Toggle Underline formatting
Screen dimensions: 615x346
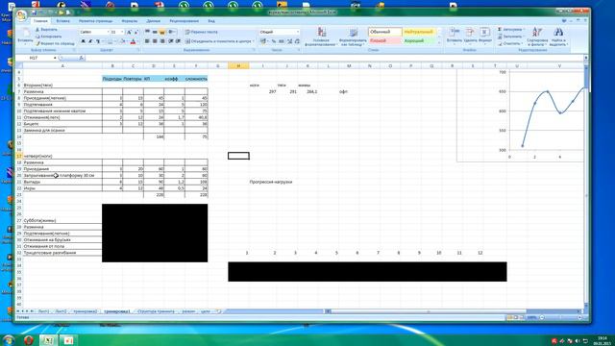[x=98, y=41]
